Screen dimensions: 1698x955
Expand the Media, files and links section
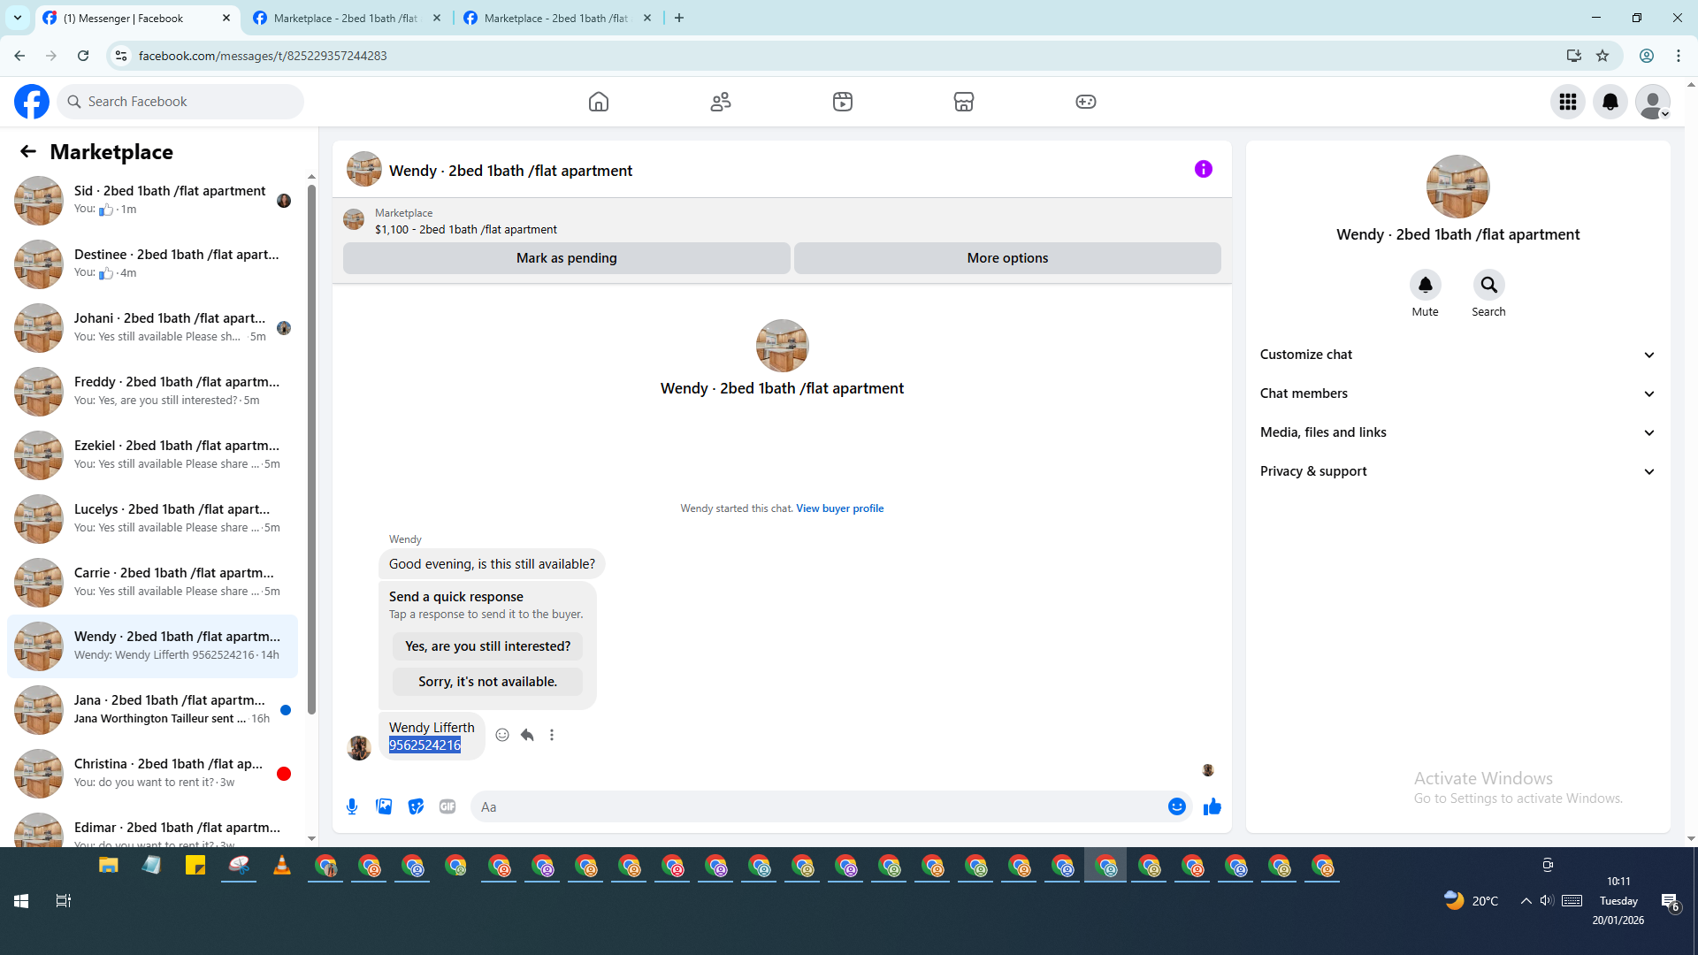(x=1457, y=432)
